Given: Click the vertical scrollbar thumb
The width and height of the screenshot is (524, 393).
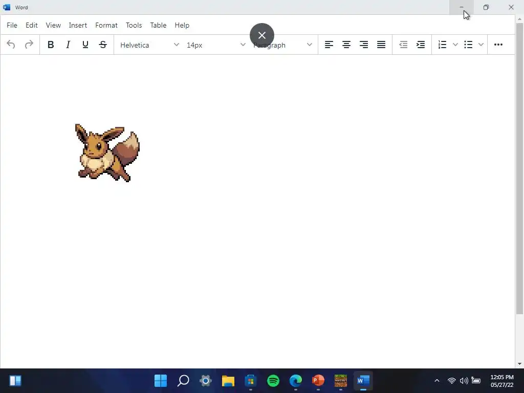Looking at the screenshot, I should 519,168.
